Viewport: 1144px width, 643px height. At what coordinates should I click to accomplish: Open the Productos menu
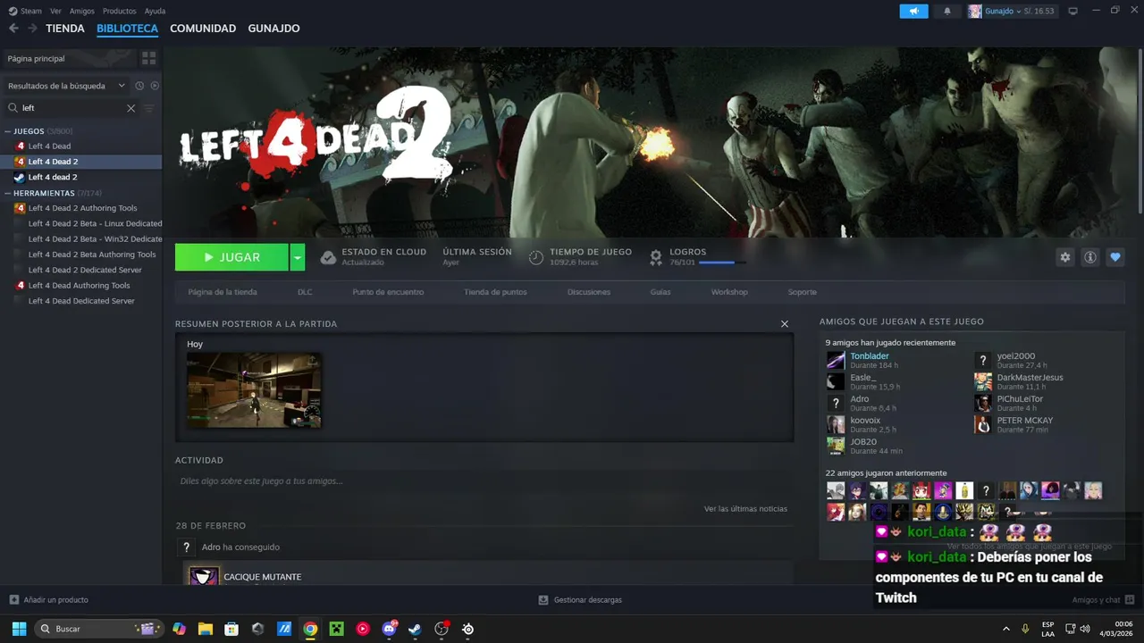tap(119, 11)
